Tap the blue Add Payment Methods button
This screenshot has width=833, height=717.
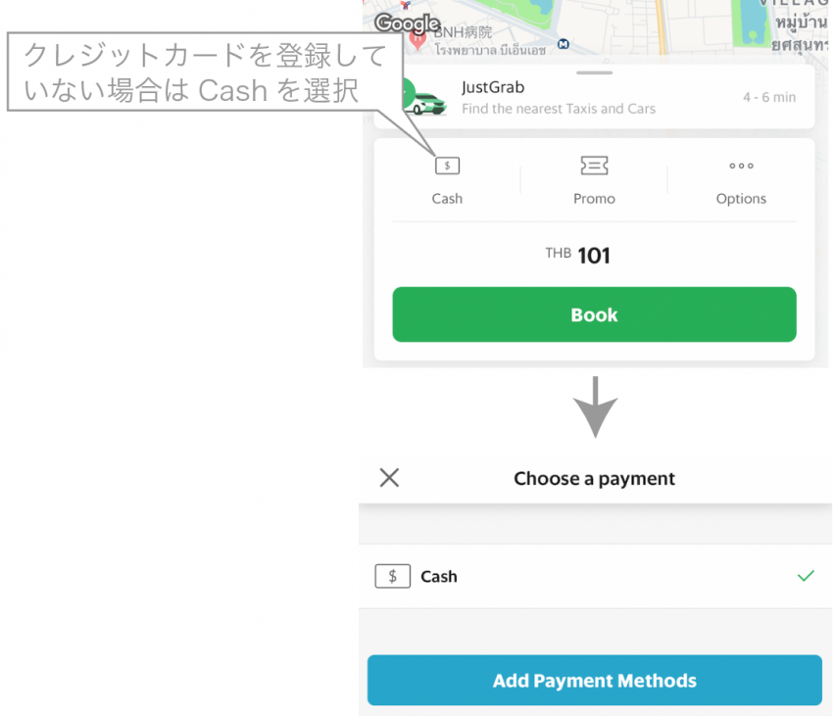coord(594,681)
